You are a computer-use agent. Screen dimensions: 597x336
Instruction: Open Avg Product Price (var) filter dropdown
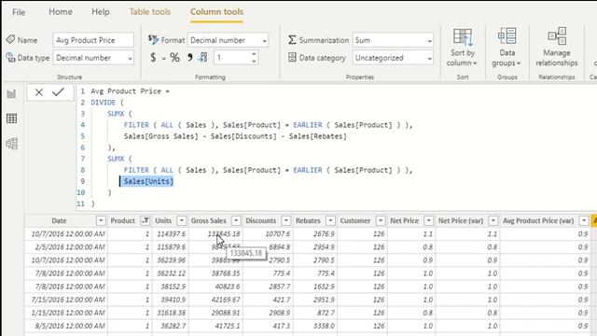(x=584, y=220)
